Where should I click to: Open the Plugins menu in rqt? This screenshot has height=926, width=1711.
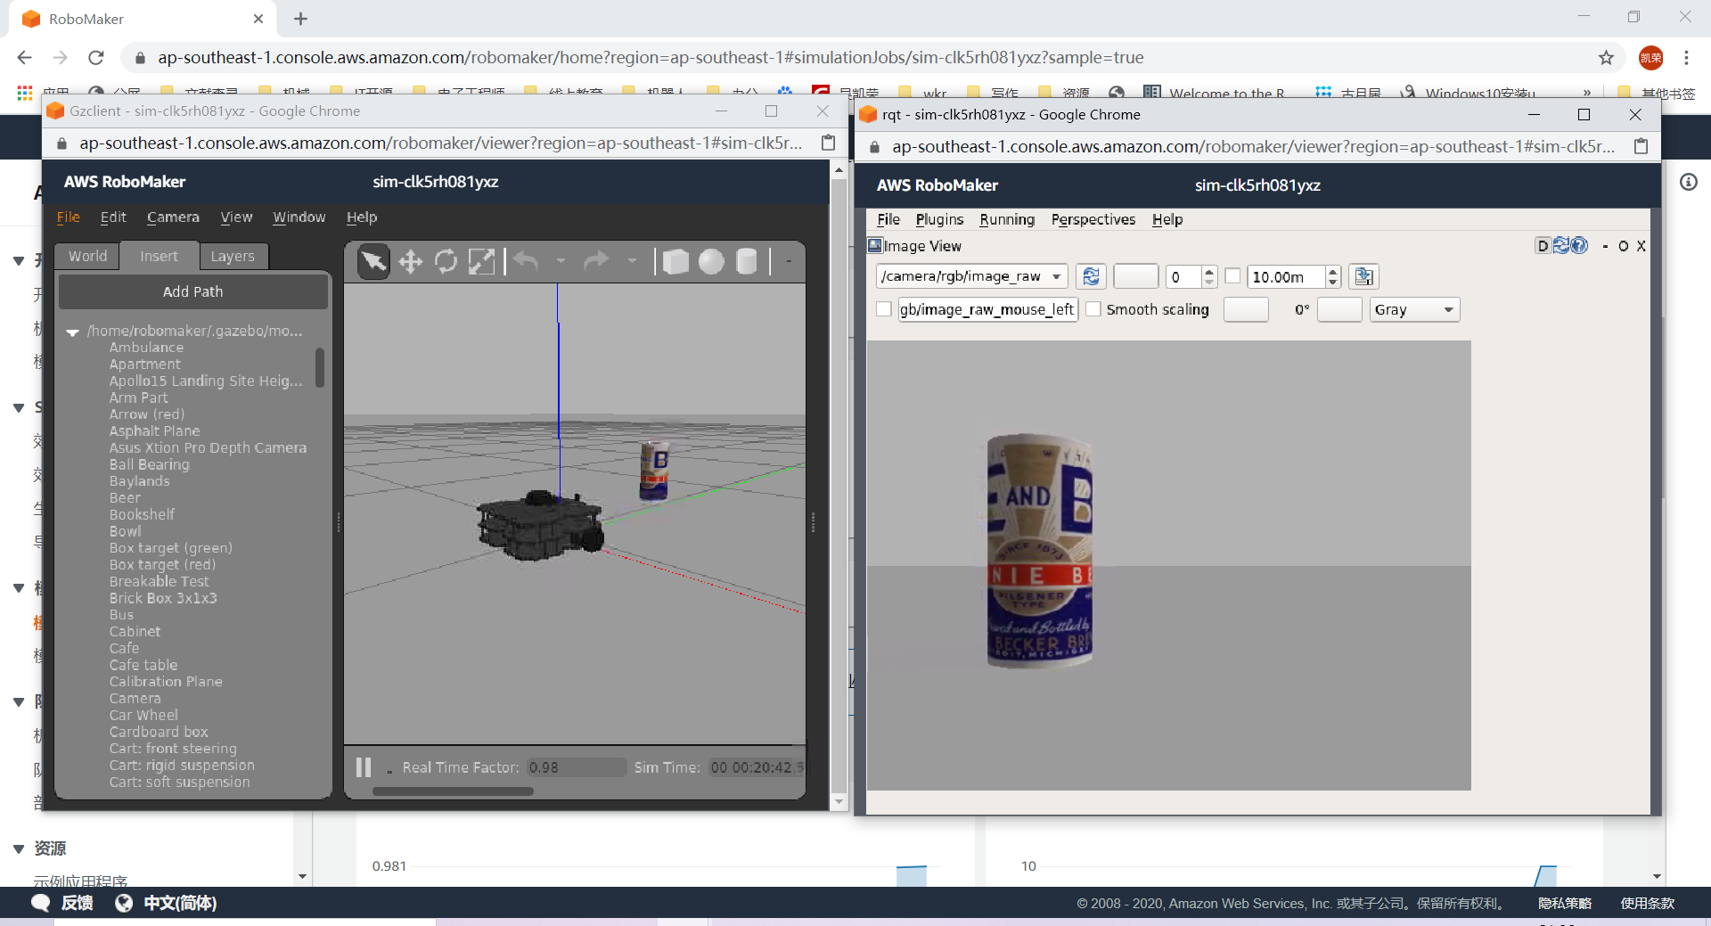coord(939,219)
